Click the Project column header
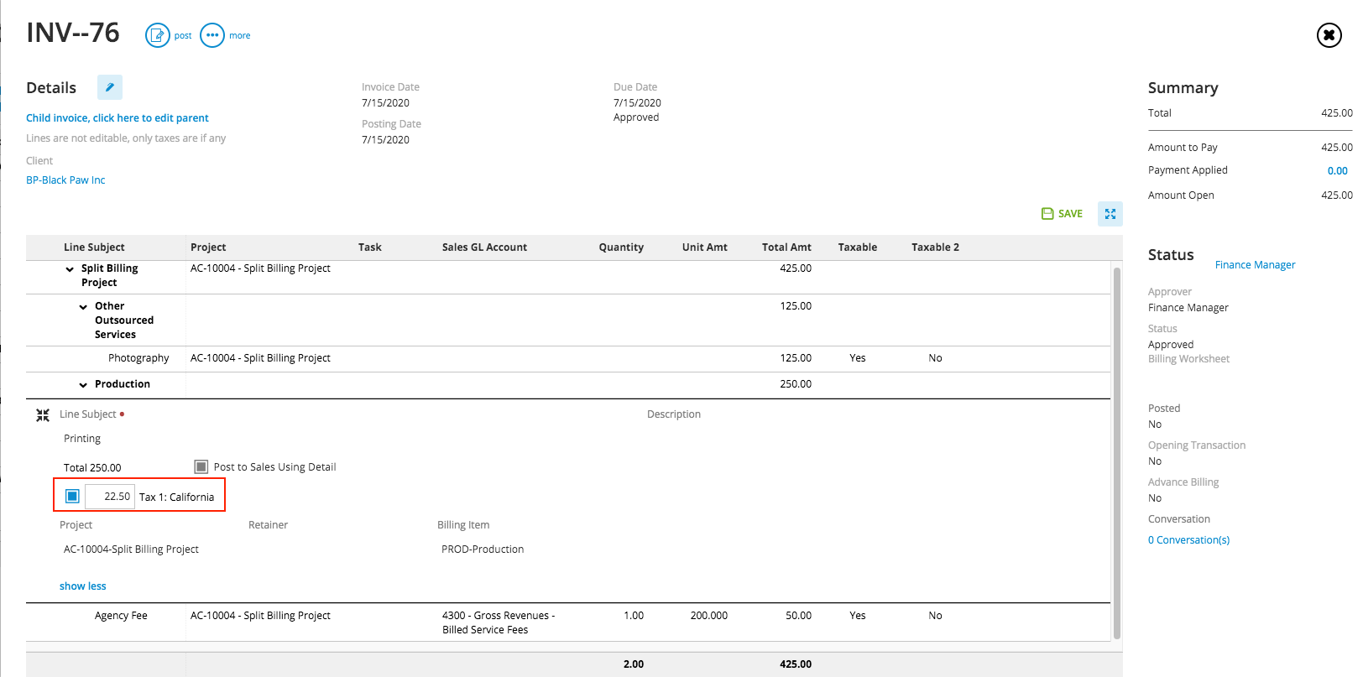The image size is (1363, 677). (208, 247)
